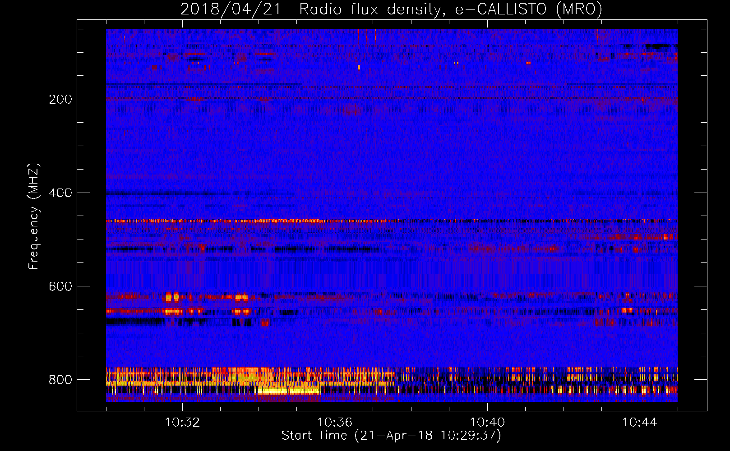Click the 10:40 time tick label
The width and height of the screenshot is (730, 451).
coord(487,423)
